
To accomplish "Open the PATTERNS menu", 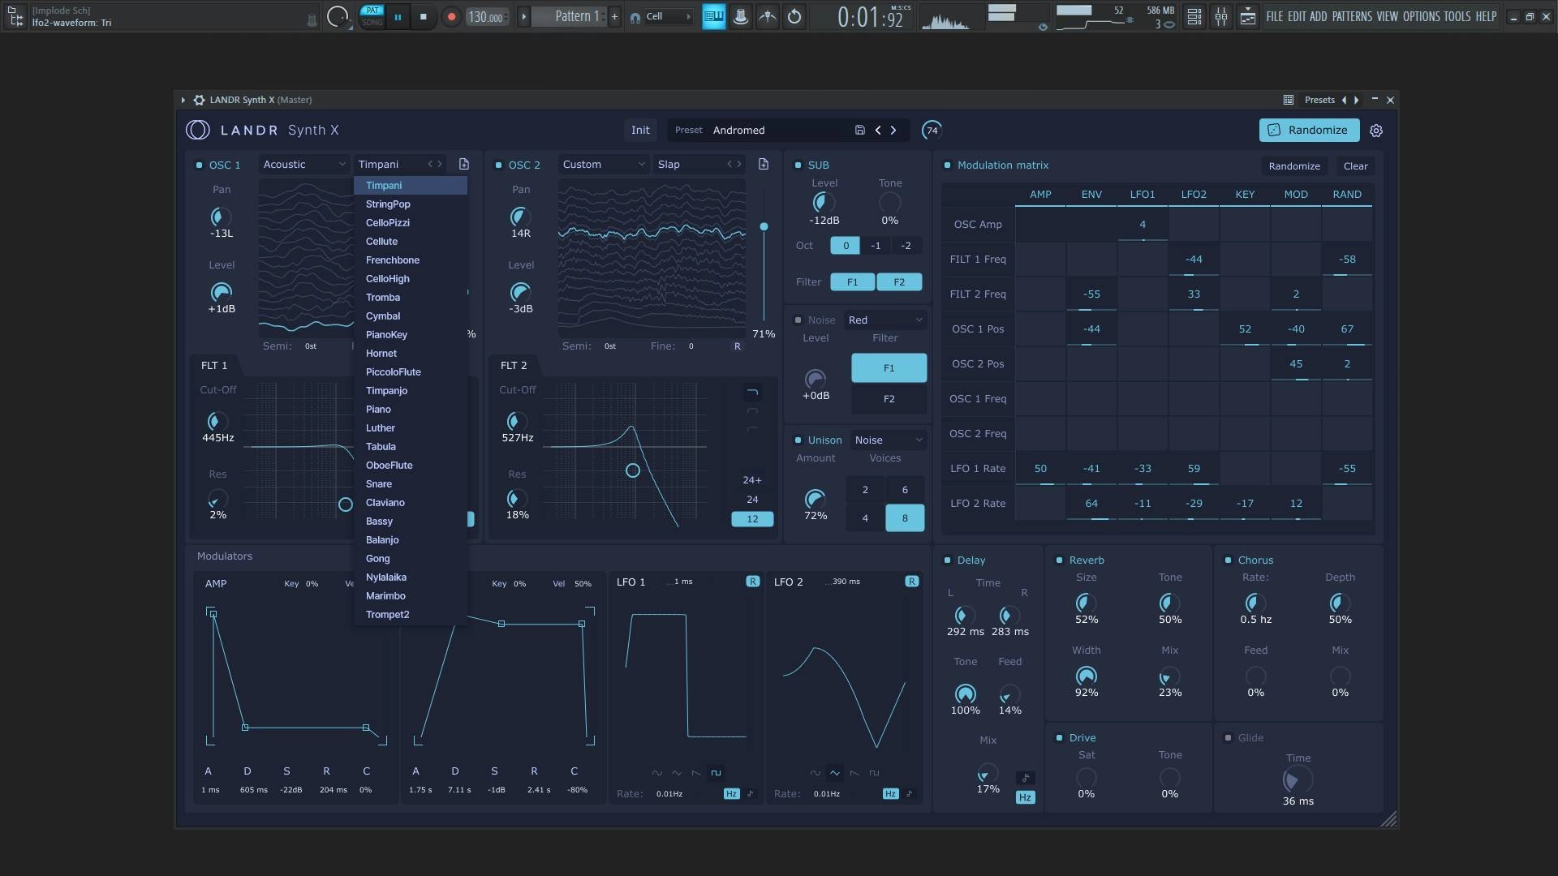I will [x=1352, y=16].
